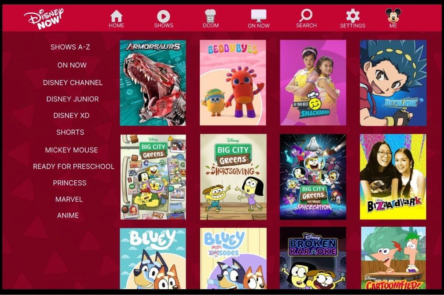
Task: Open Ready for Preschool category
Action: [x=74, y=167]
